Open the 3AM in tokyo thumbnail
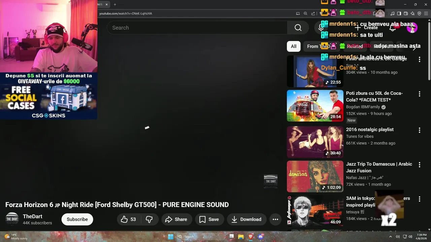 pos(315,211)
